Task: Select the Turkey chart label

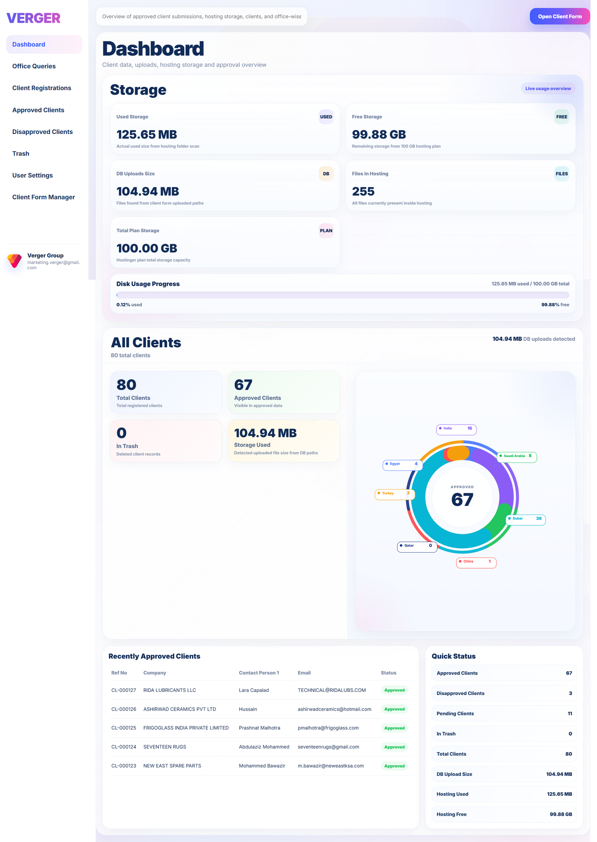Action: pyautogui.click(x=394, y=494)
